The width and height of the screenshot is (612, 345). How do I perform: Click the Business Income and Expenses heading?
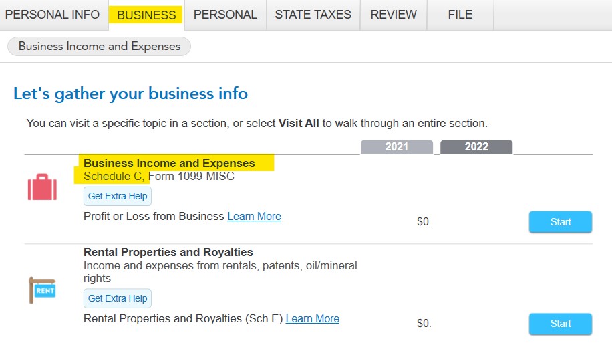pyautogui.click(x=169, y=163)
